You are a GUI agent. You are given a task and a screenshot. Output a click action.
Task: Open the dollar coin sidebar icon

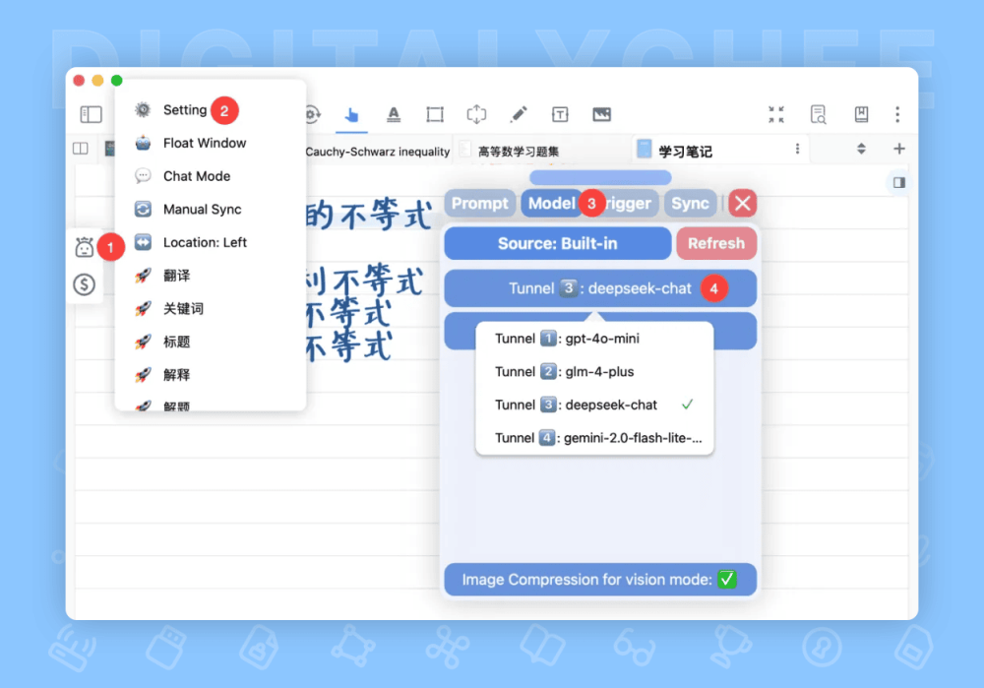[84, 284]
